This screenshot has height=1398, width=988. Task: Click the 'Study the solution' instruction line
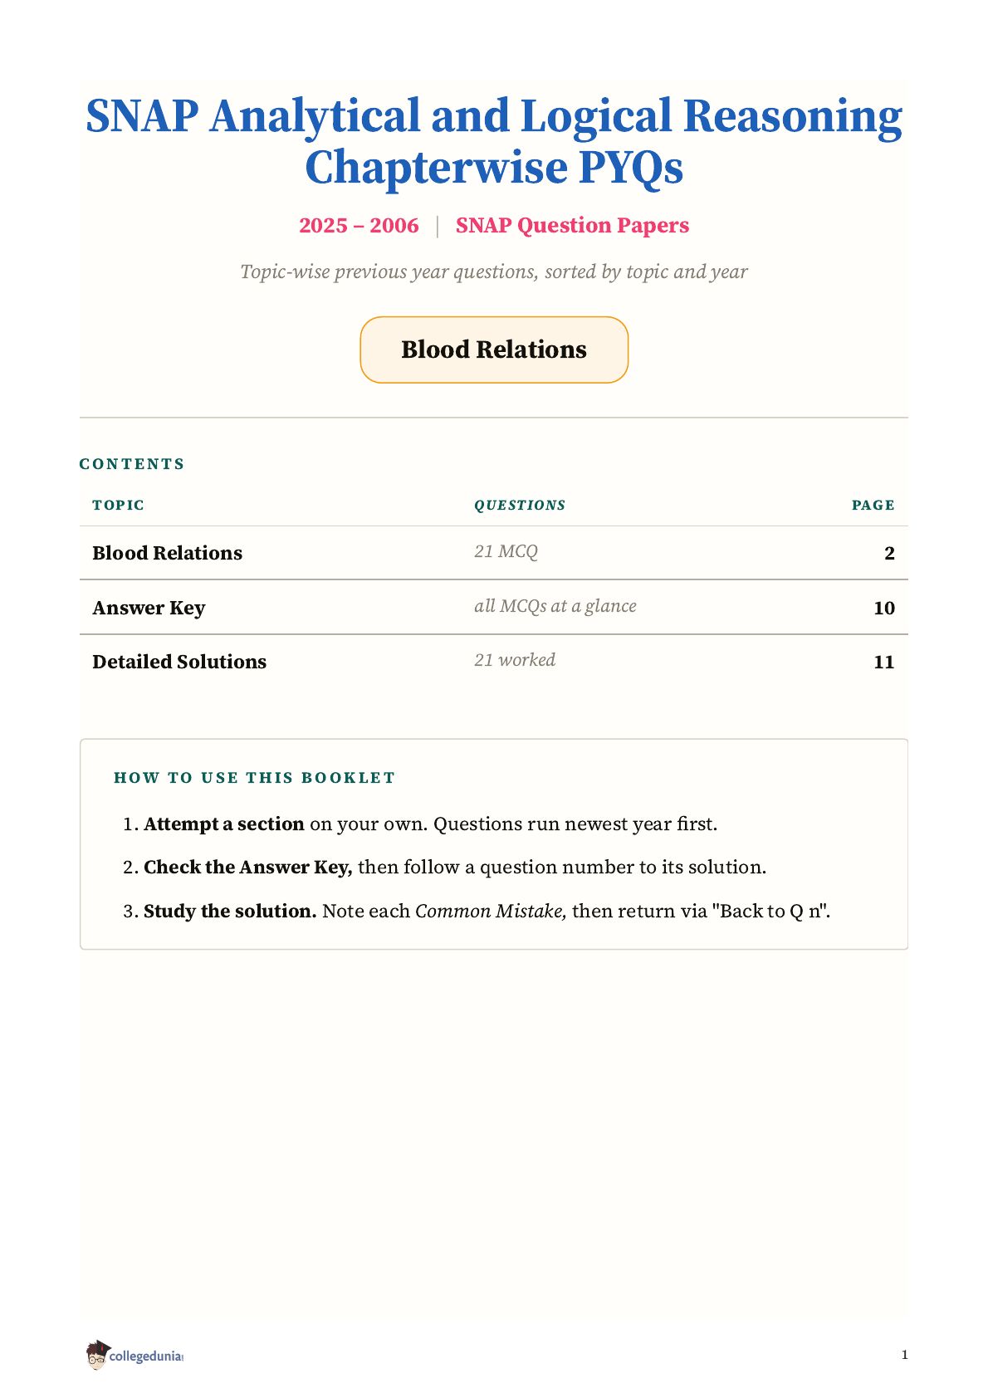coord(477,912)
